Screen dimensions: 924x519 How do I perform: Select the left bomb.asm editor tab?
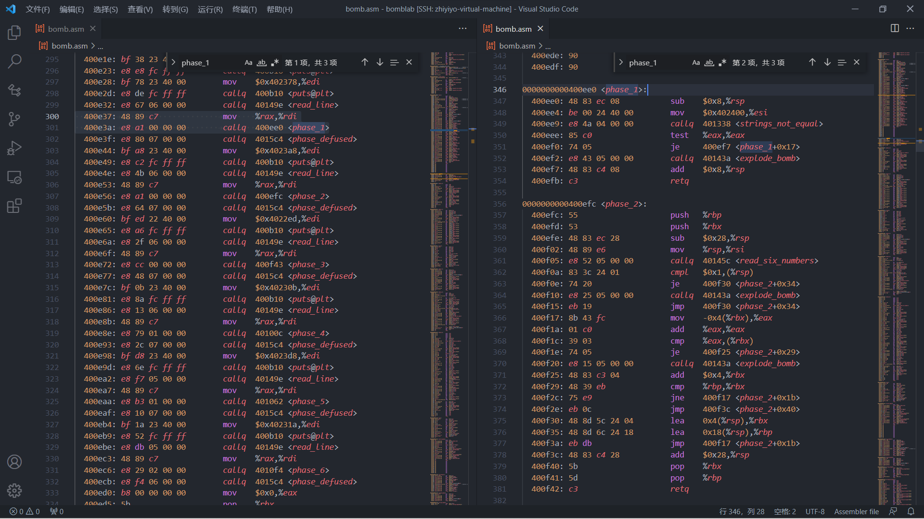[x=66, y=29]
